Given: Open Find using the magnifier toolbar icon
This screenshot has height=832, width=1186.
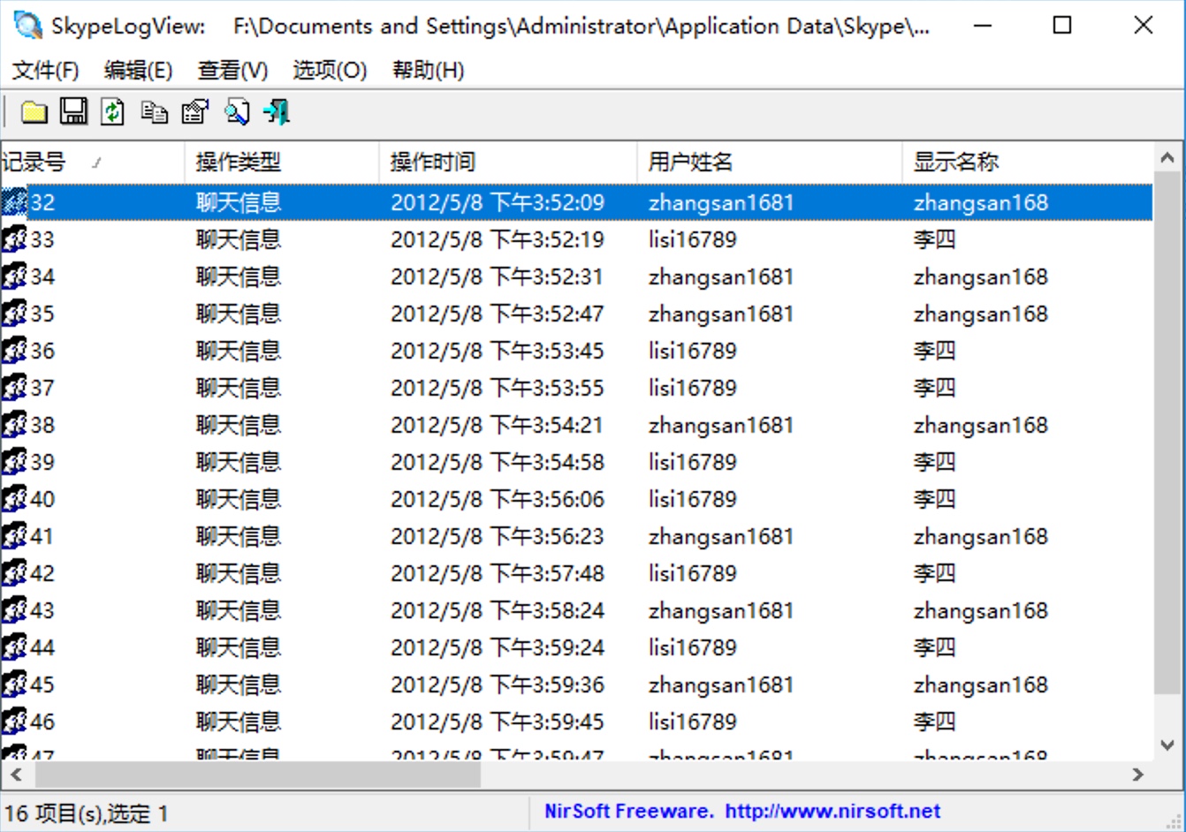Looking at the screenshot, I should click(236, 111).
